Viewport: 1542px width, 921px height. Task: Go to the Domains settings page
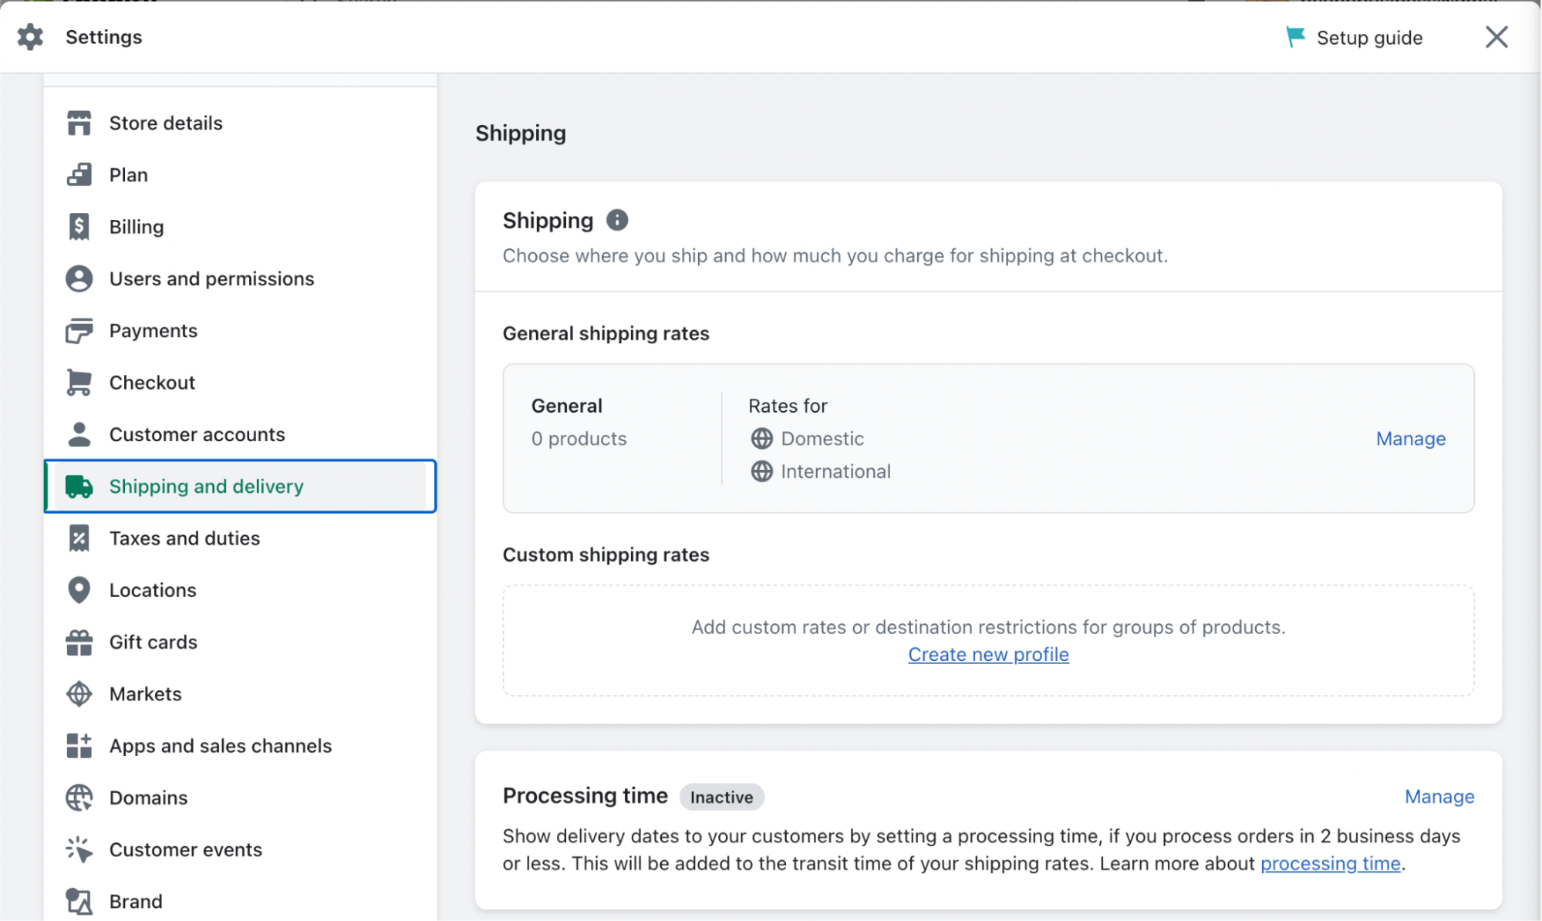148,798
